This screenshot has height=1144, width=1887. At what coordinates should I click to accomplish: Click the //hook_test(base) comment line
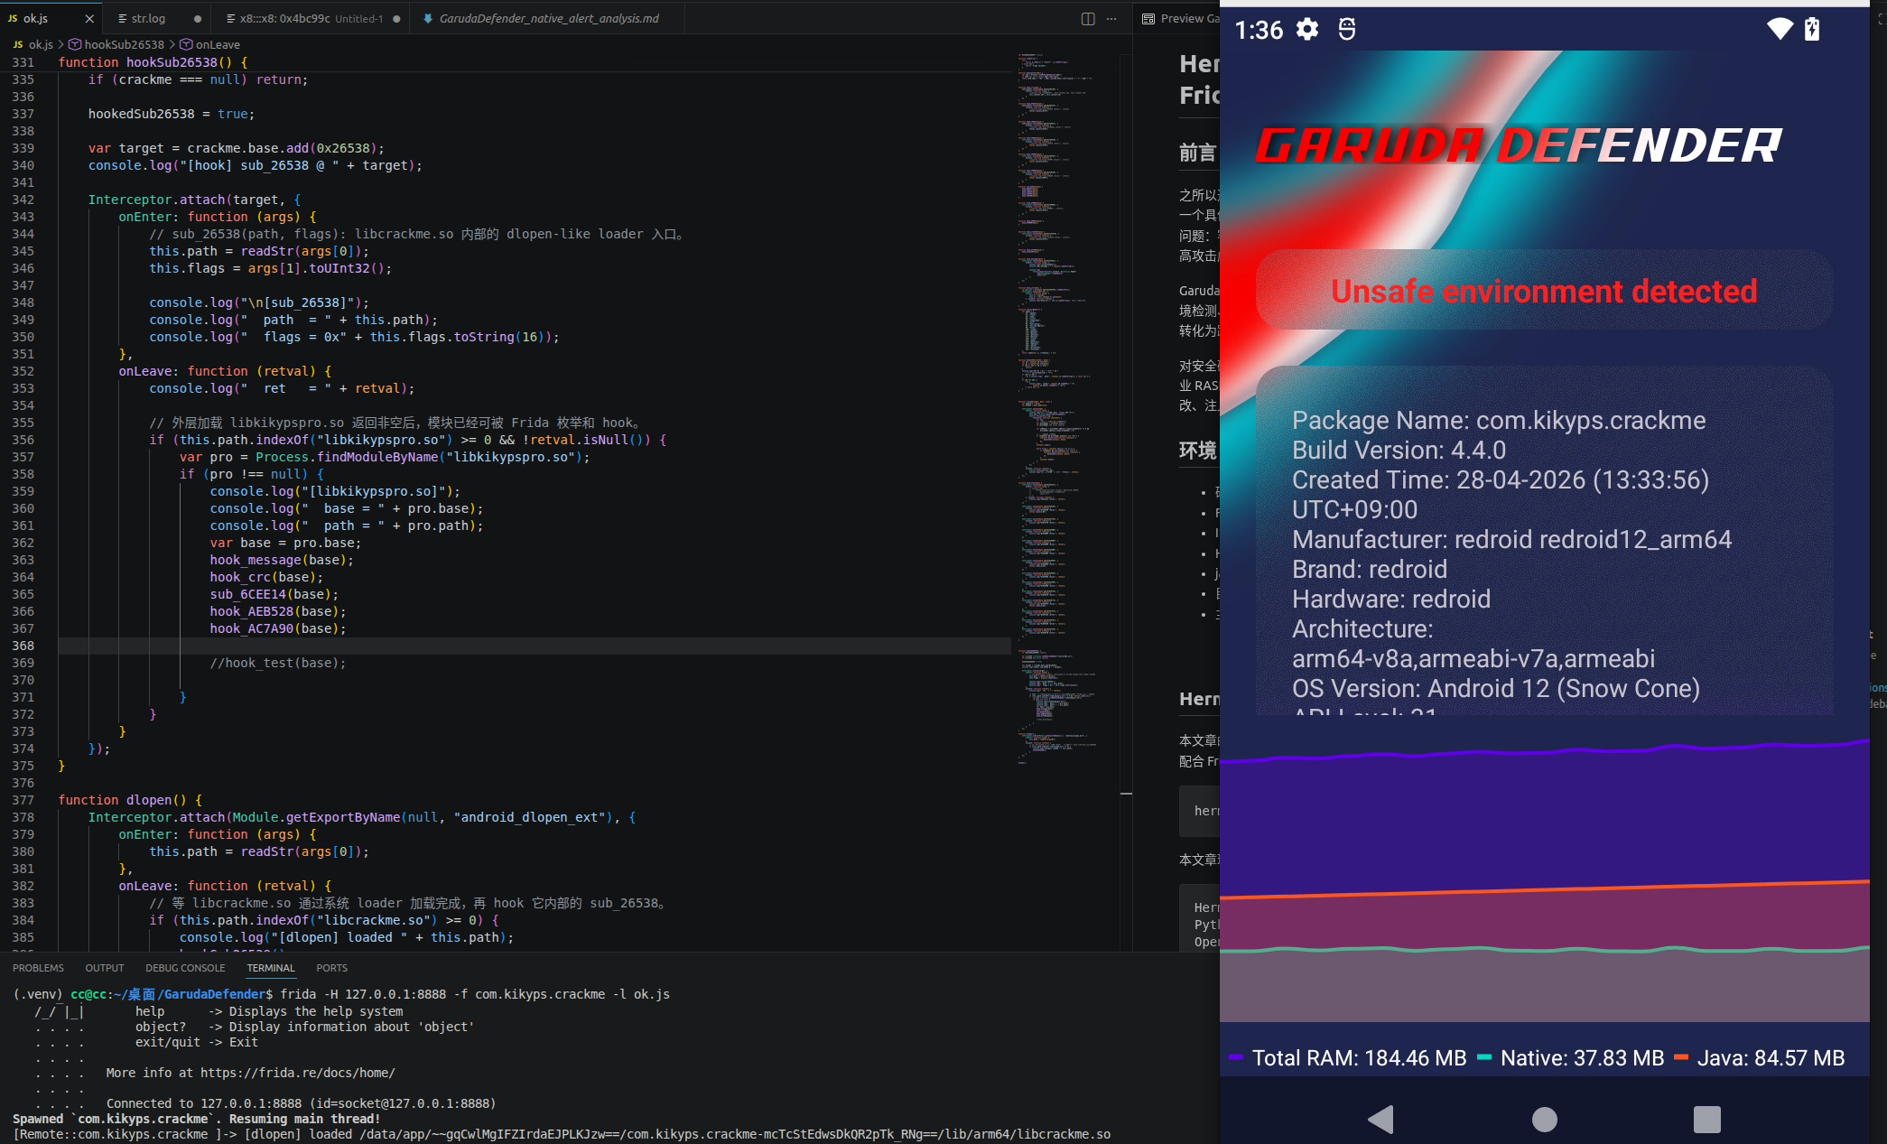277,663
